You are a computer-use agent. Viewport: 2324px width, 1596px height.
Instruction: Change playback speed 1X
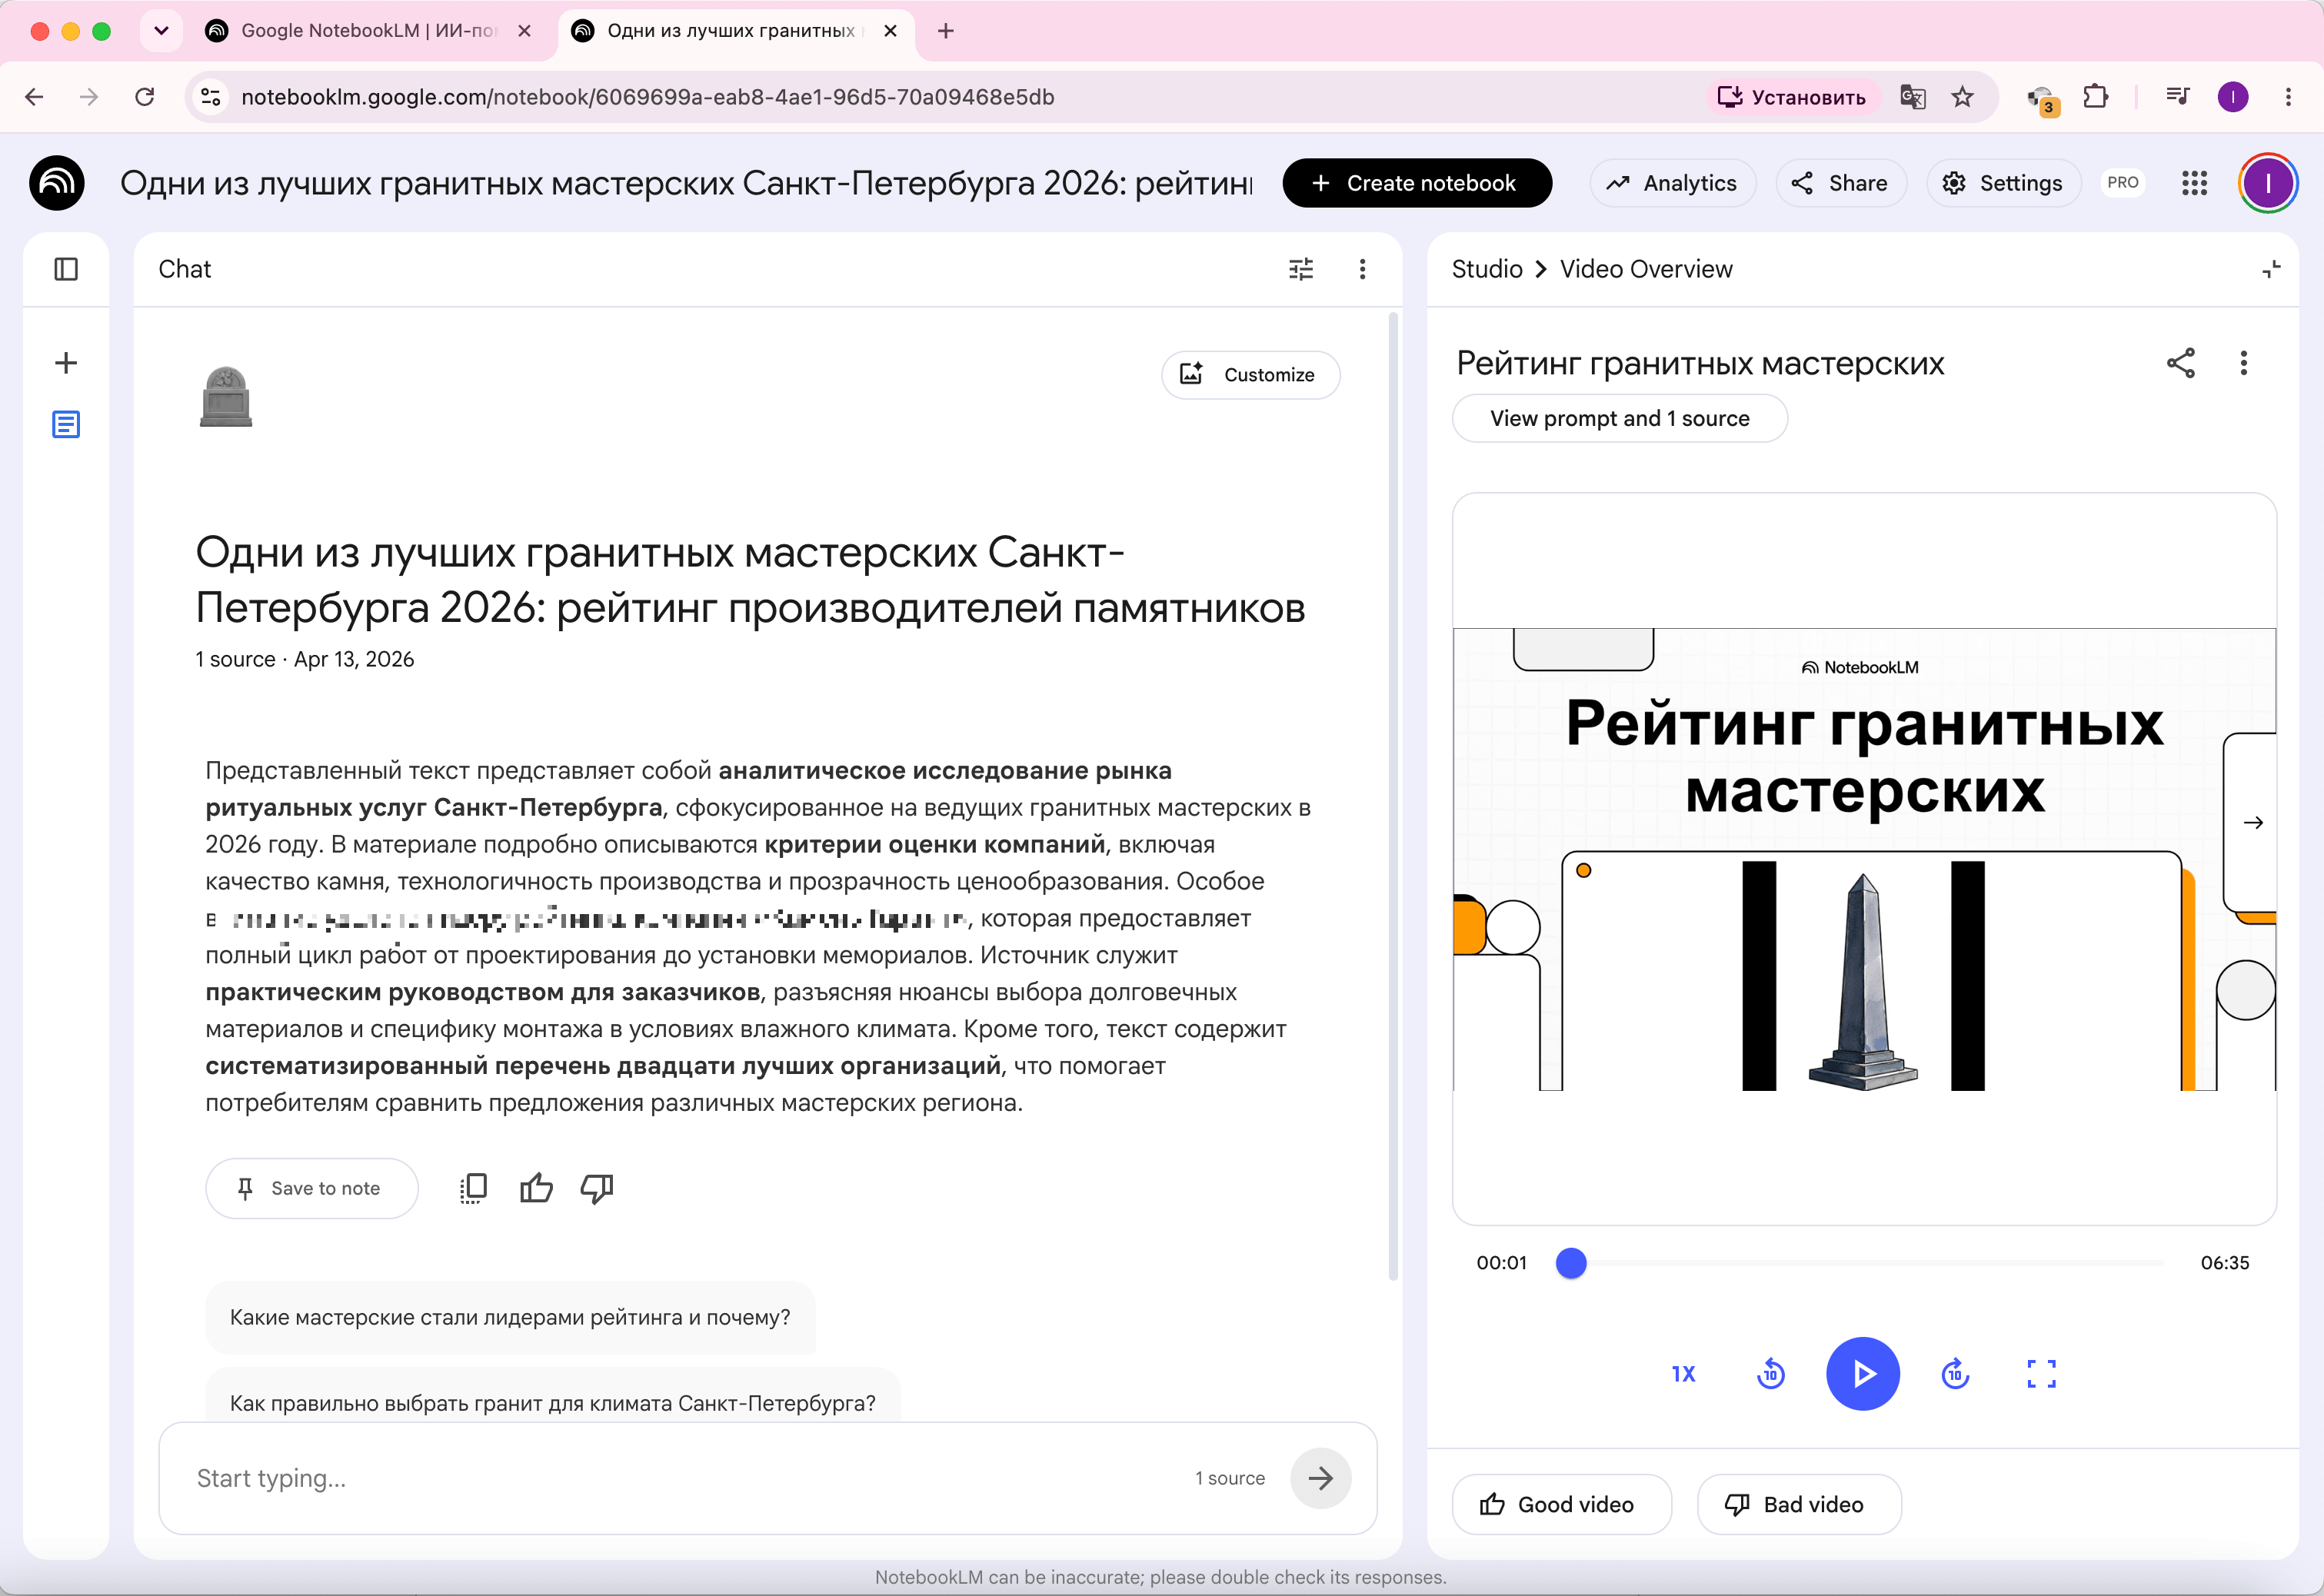(1683, 1374)
